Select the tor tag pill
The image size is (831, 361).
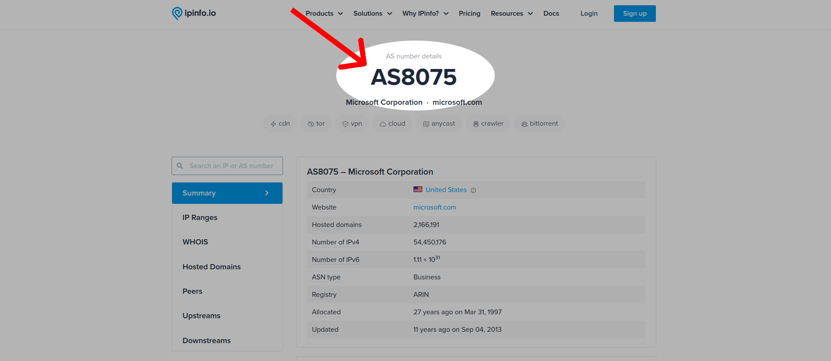pyautogui.click(x=316, y=124)
